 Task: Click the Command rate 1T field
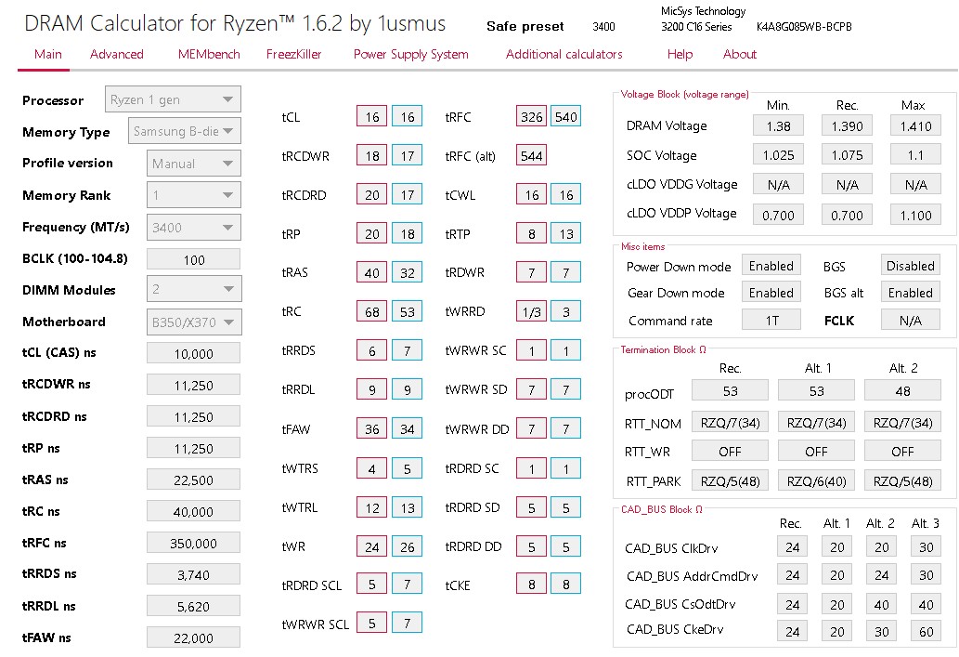tap(771, 321)
